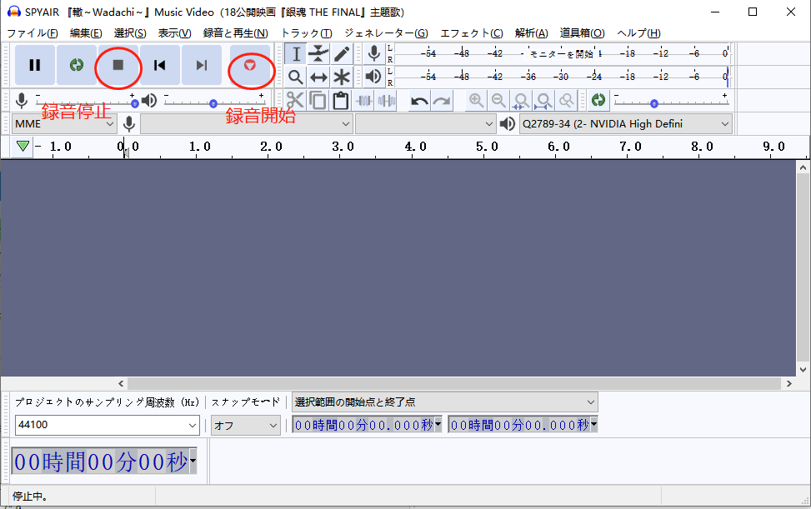Click the Trim audio icon
811x509 pixels.
(x=364, y=100)
